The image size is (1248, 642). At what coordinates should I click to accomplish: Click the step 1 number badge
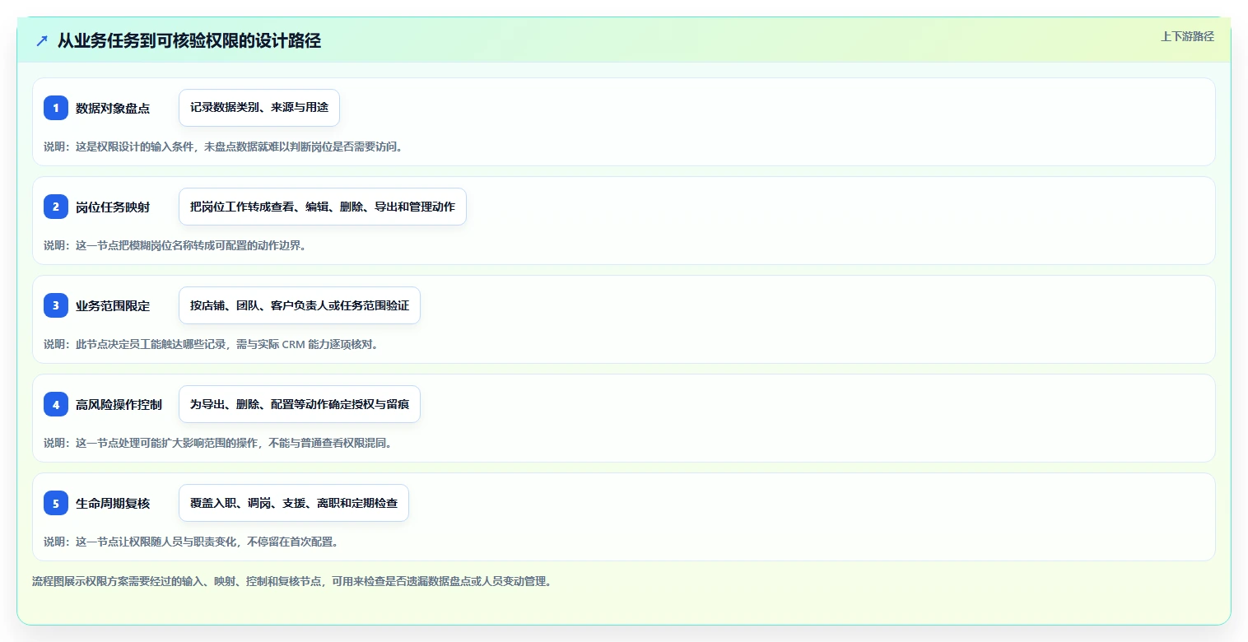(x=56, y=108)
